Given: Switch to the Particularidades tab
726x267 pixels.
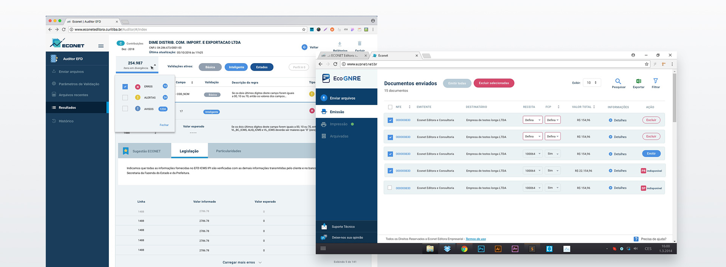Looking at the screenshot, I should [228, 151].
